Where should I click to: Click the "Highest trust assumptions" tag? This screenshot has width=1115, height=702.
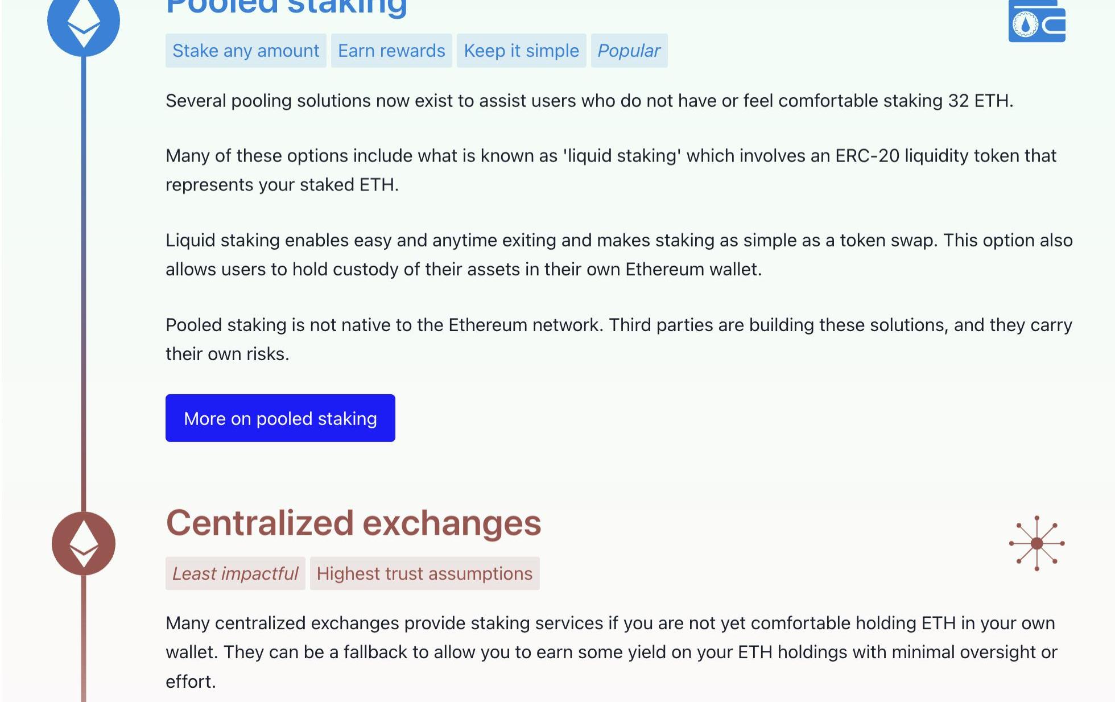point(424,573)
